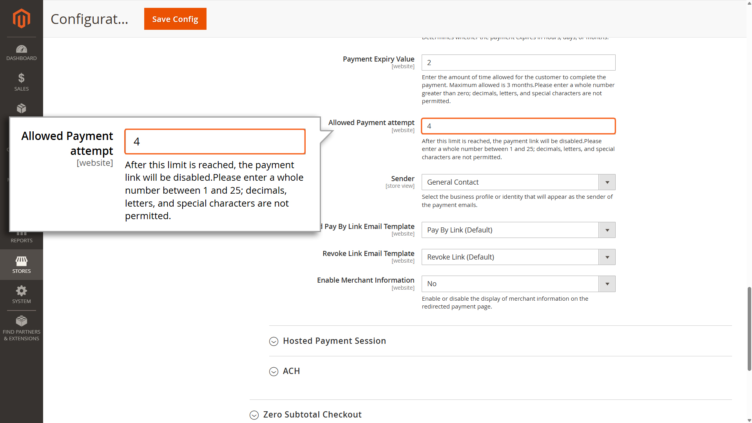Image resolution: width=752 pixels, height=423 pixels.
Task: Expand the ACH section
Action: [x=291, y=371]
